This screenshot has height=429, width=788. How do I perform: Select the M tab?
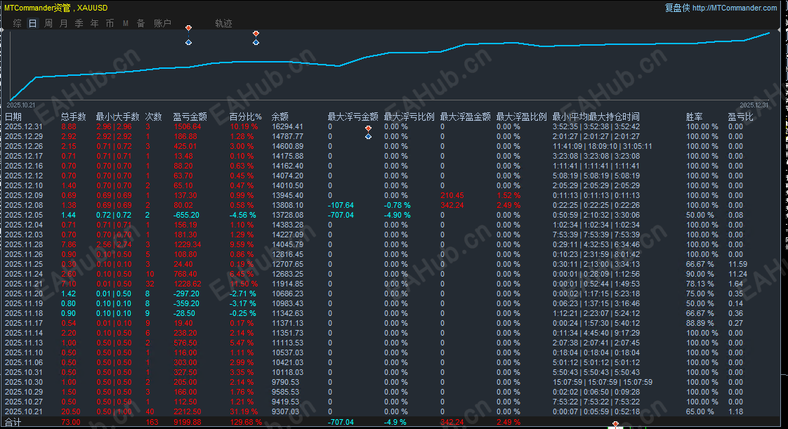coord(126,23)
